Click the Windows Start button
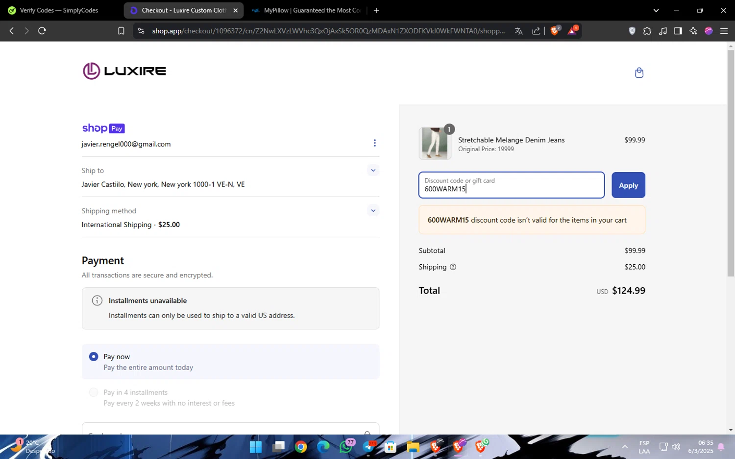Viewport: 735px width, 459px height. [256, 447]
